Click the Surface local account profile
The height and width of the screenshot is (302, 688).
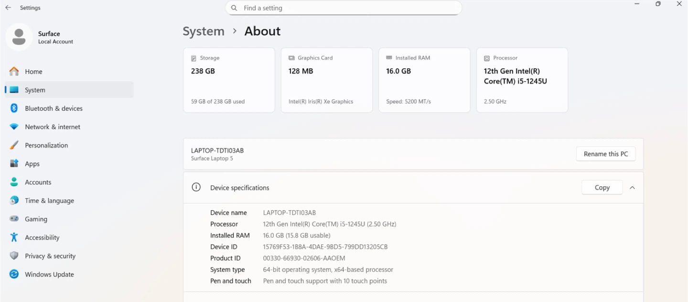(40, 37)
